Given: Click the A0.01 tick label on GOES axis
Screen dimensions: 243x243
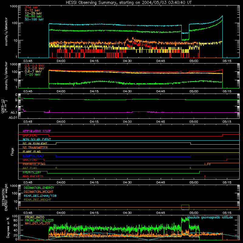Looking at the screenshot, I should pyautogui.click(x=13, y=118).
